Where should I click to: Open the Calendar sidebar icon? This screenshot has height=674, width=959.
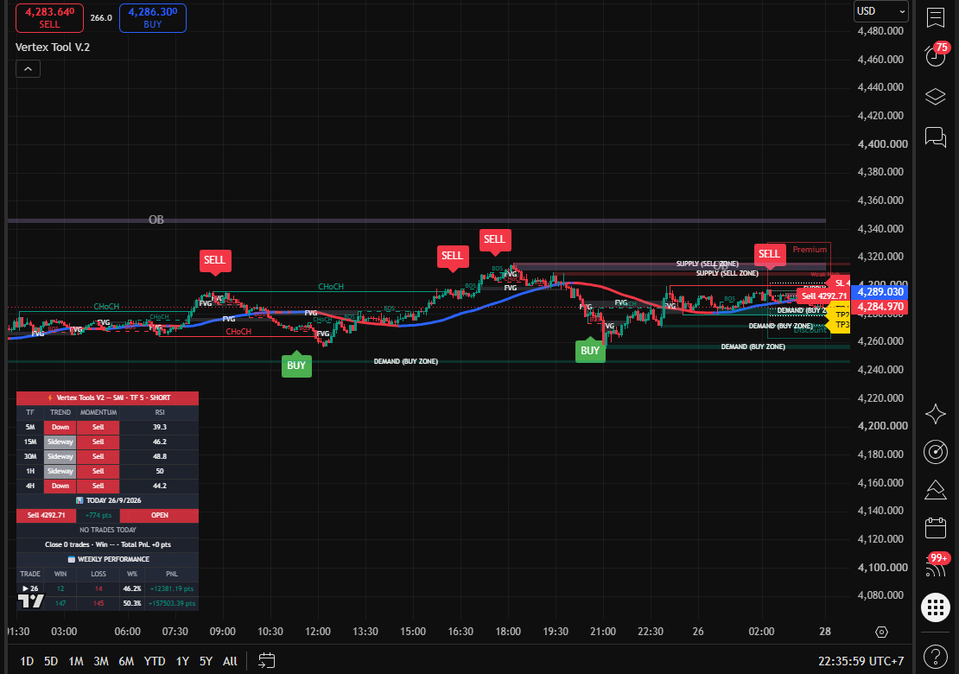click(x=935, y=528)
